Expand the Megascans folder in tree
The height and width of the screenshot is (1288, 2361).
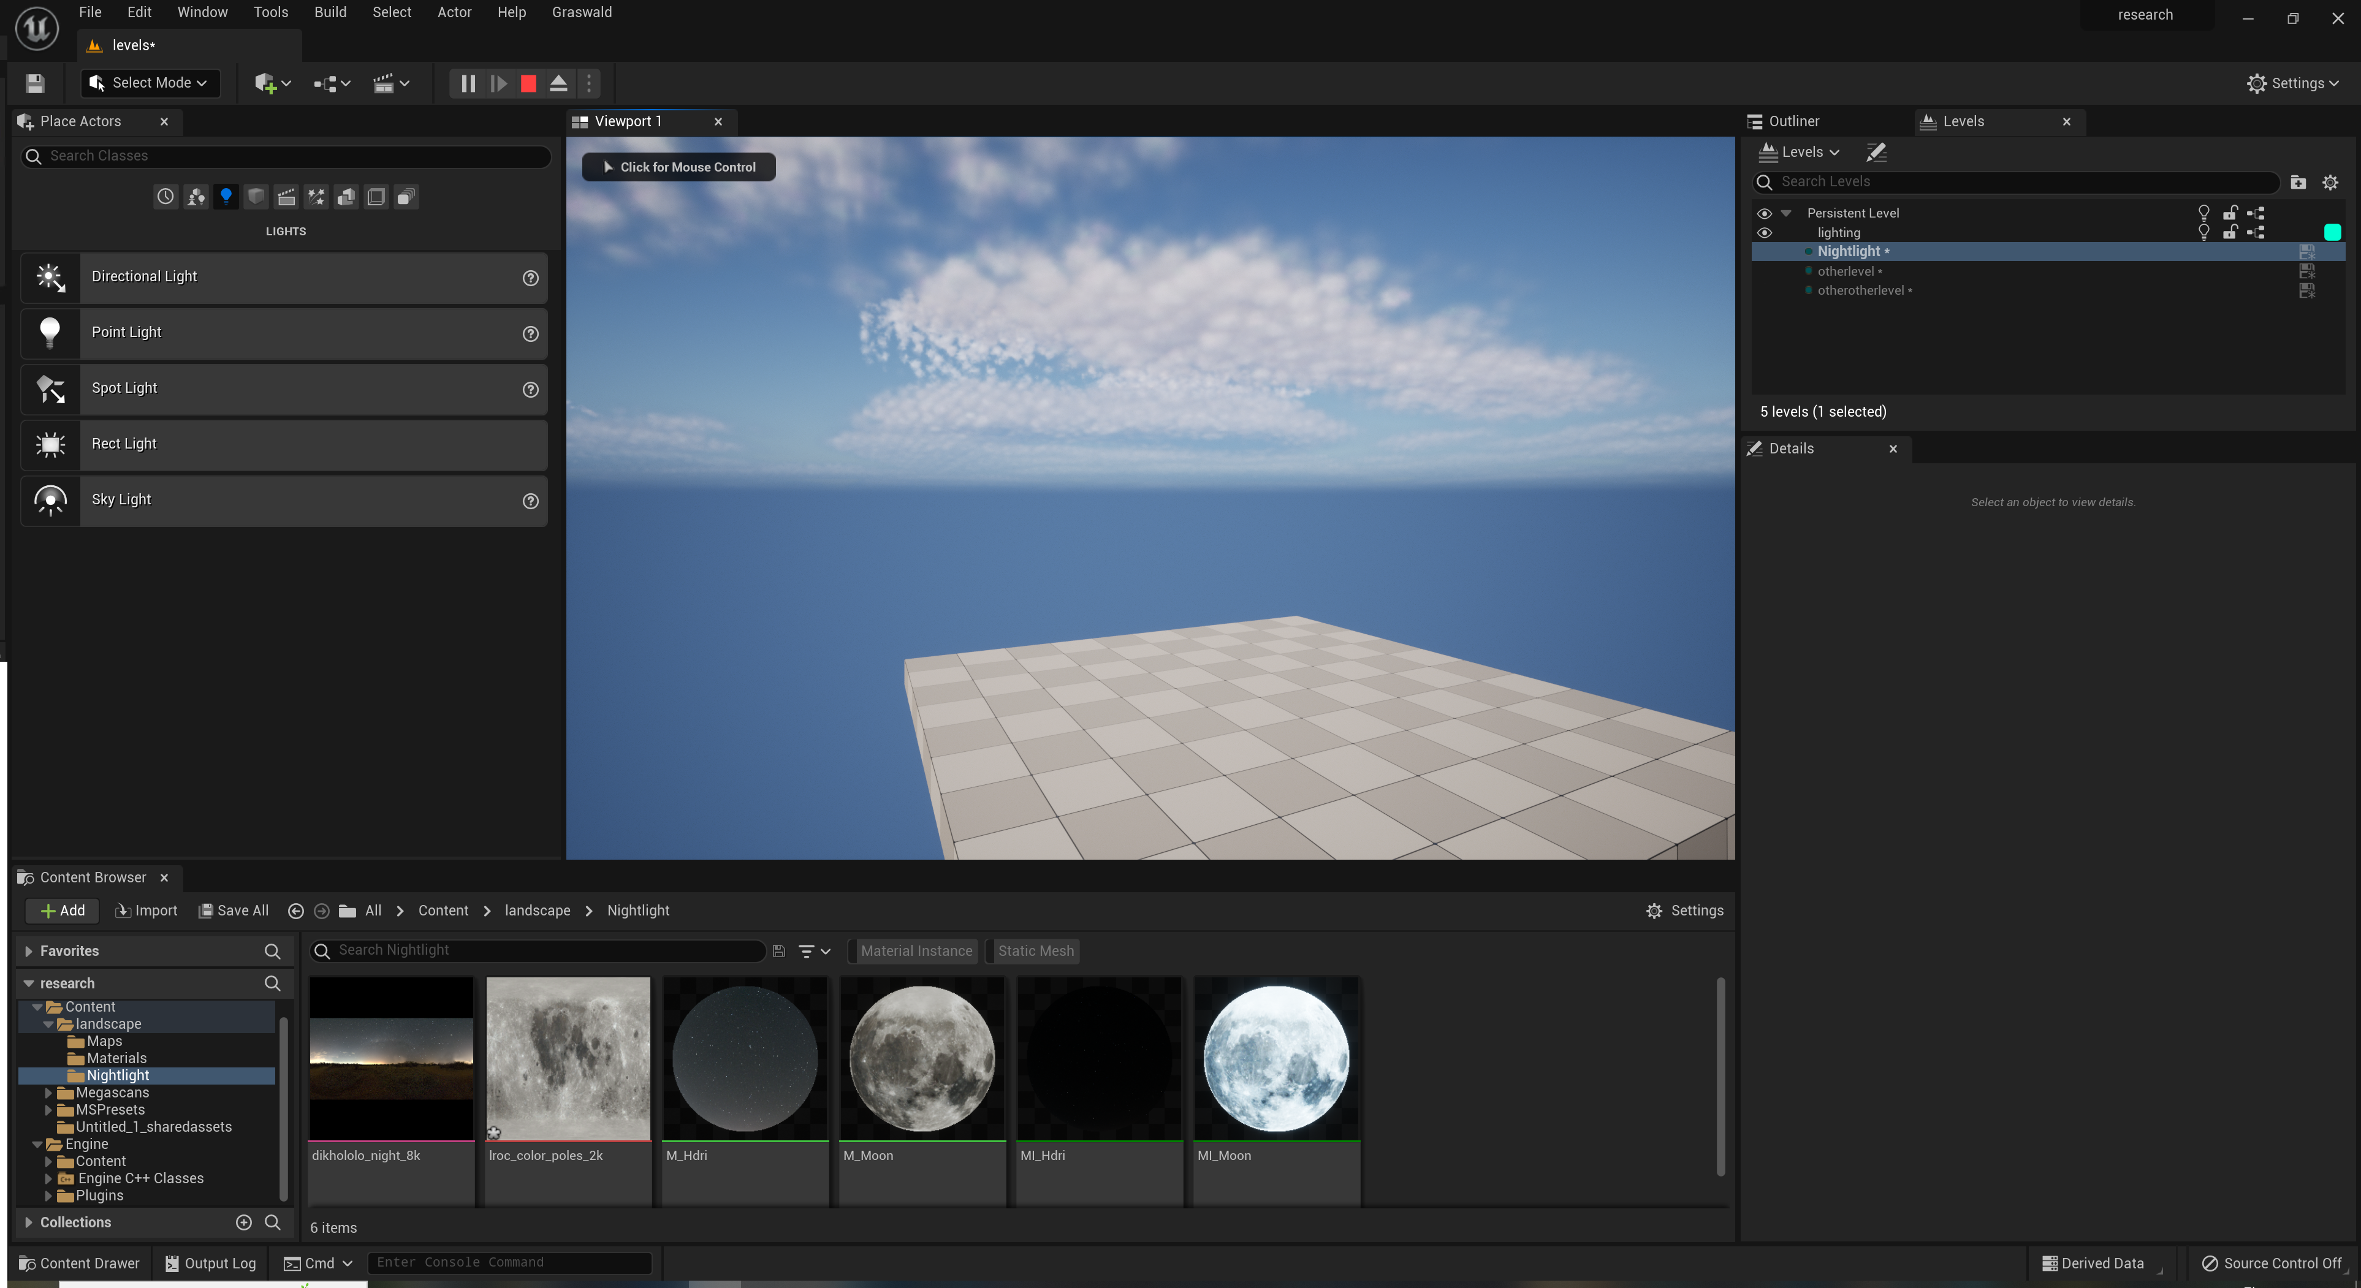coord(48,1093)
